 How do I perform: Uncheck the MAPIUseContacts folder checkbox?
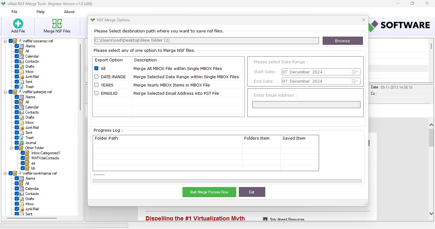pyautogui.click(x=23, y=158)
